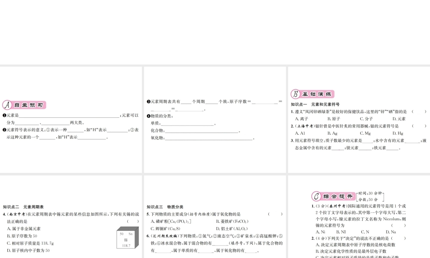The height and width of the screenshot is (258, 430).
Task: Click the circled A badge beside 自主预习
Action: (x=7, y=105)
